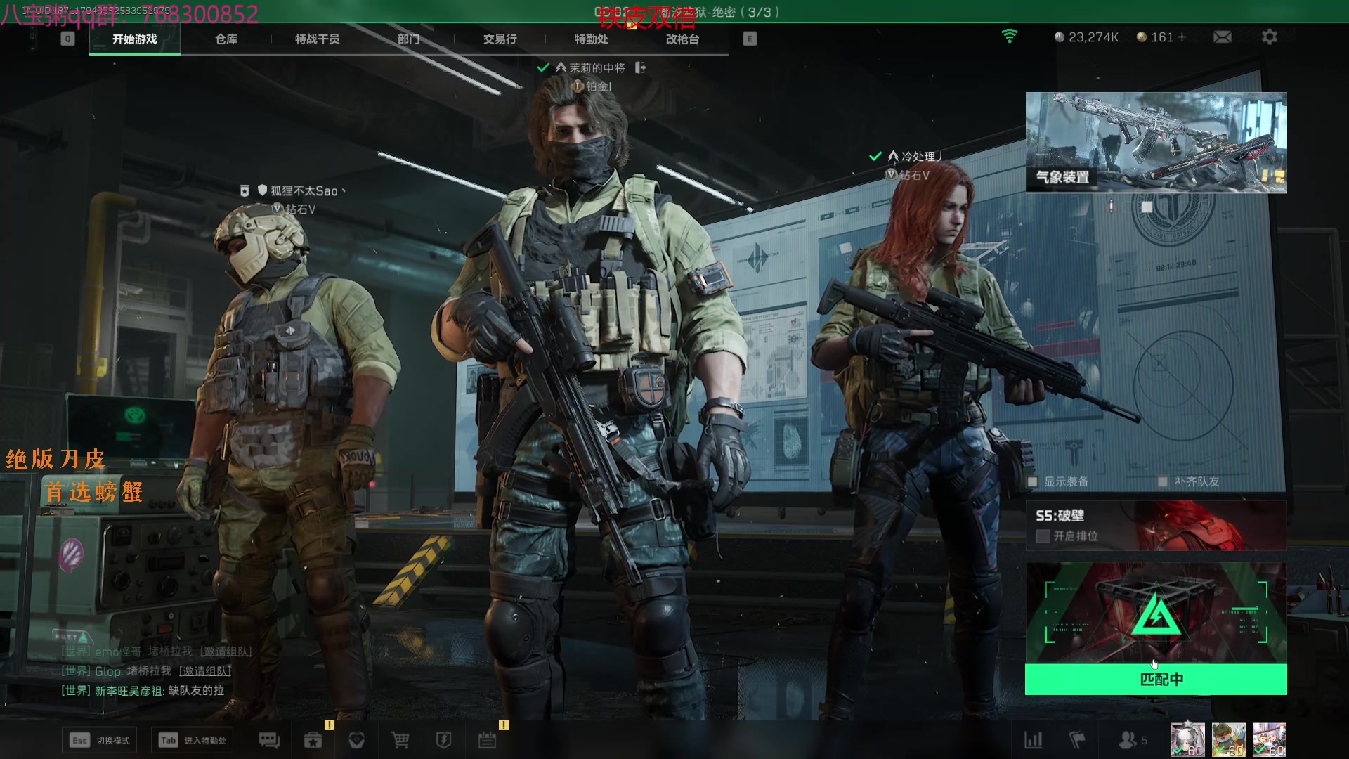1349x759 pixels.
Task: Open the 开始游戏 tab
Action: pos(134,39)
